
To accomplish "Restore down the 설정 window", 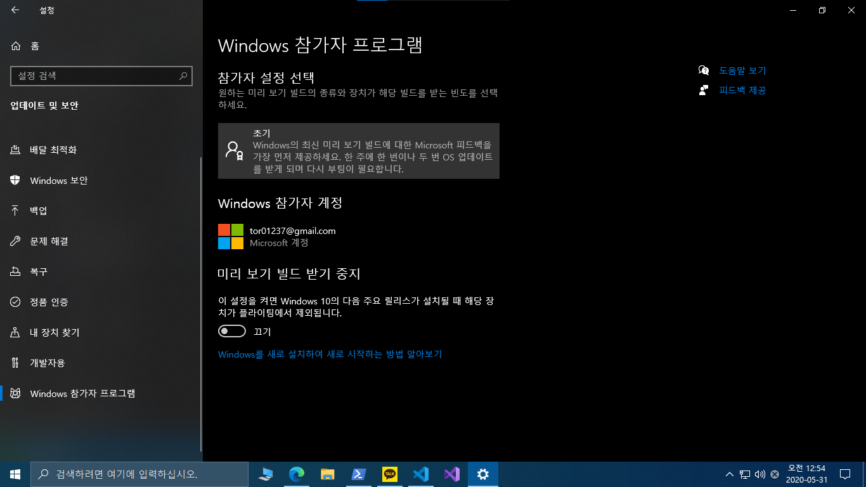I will click(822, 10).
